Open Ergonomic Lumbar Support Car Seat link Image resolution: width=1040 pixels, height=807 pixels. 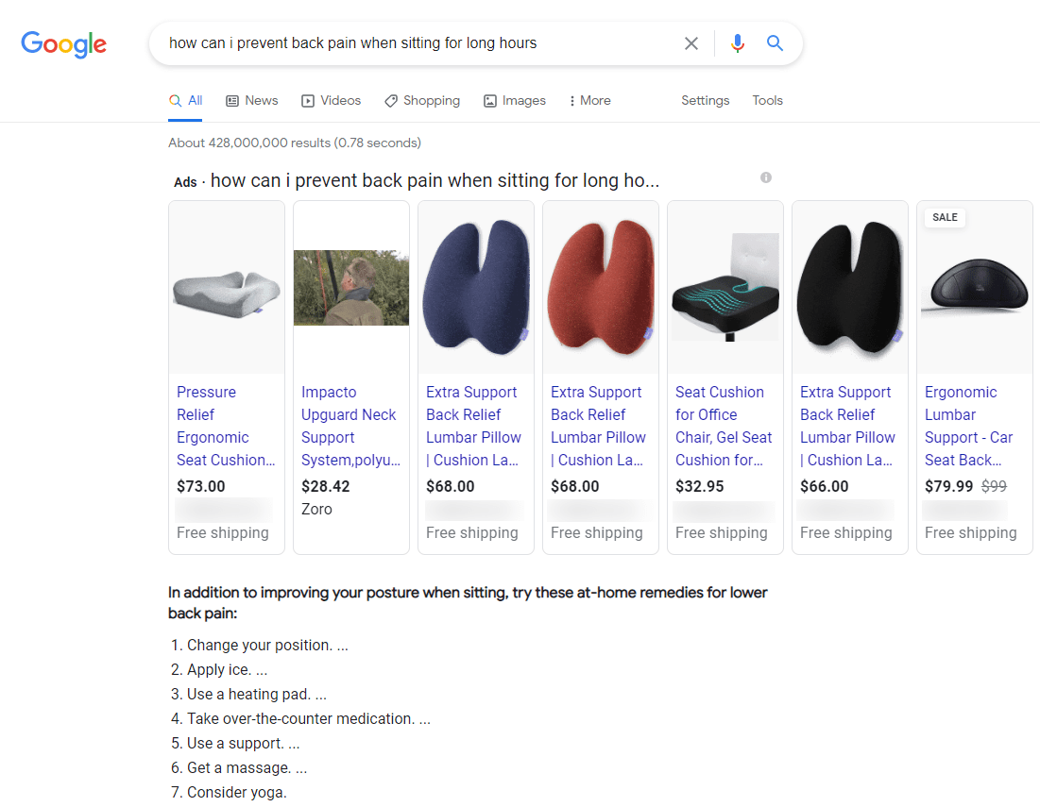(x=969, y=426)
